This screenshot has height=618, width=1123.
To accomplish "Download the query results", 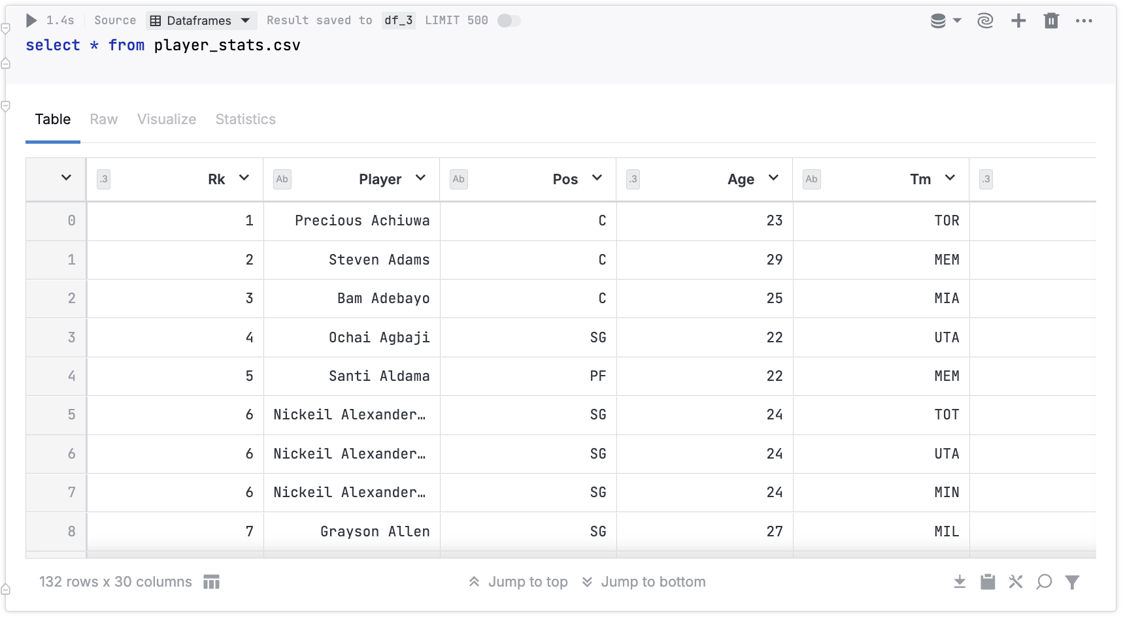I will pos(960,581).
